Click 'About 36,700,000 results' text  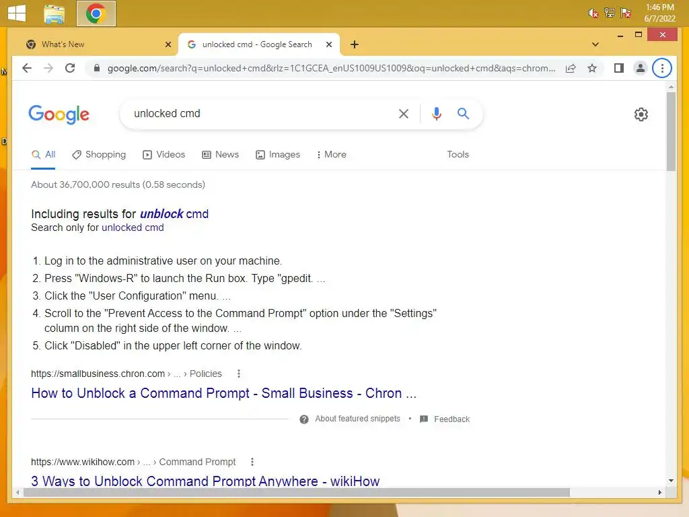click(118, 184)
